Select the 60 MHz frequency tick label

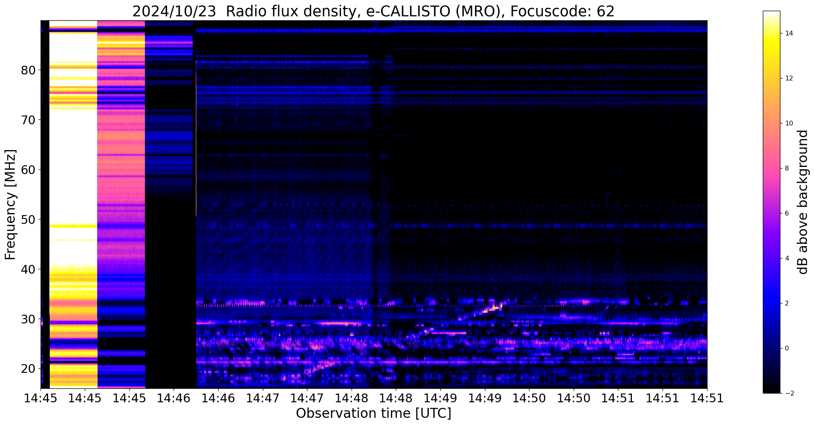coord(28,170)
